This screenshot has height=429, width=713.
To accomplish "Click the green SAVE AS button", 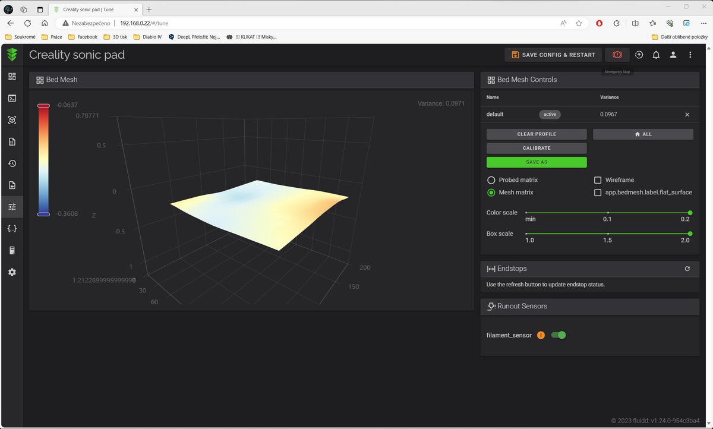I will coord(537,162).
